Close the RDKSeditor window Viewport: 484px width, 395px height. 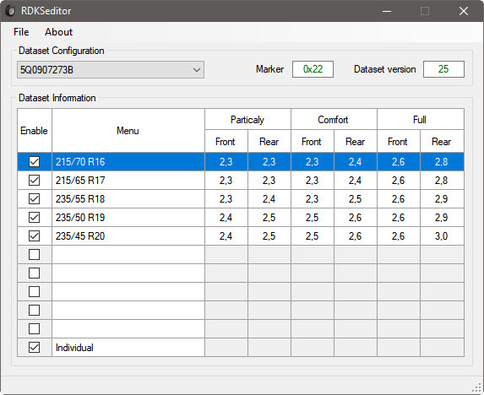coord(464,11)
